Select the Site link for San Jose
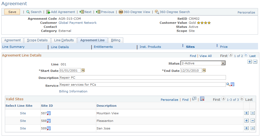Image resolution: width=261 pixels, height=137 pixels. (23, 128)
